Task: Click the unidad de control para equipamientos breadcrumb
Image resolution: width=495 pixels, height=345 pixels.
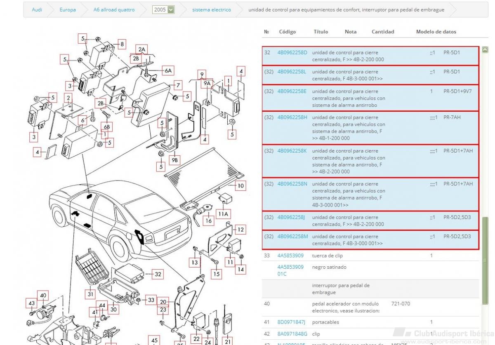Action: (x=346, y=9)
